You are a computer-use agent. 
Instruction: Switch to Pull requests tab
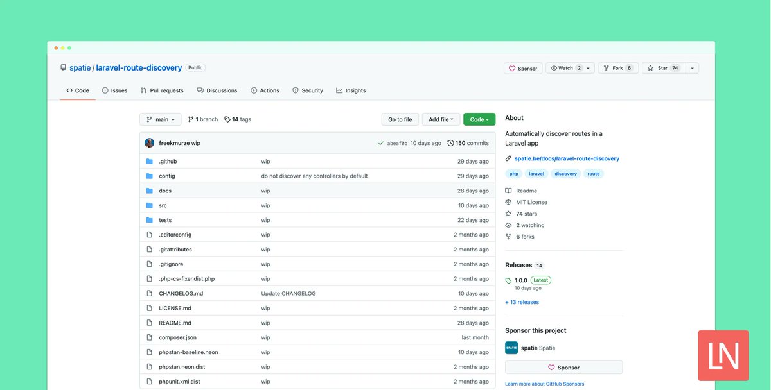point(162,90)
